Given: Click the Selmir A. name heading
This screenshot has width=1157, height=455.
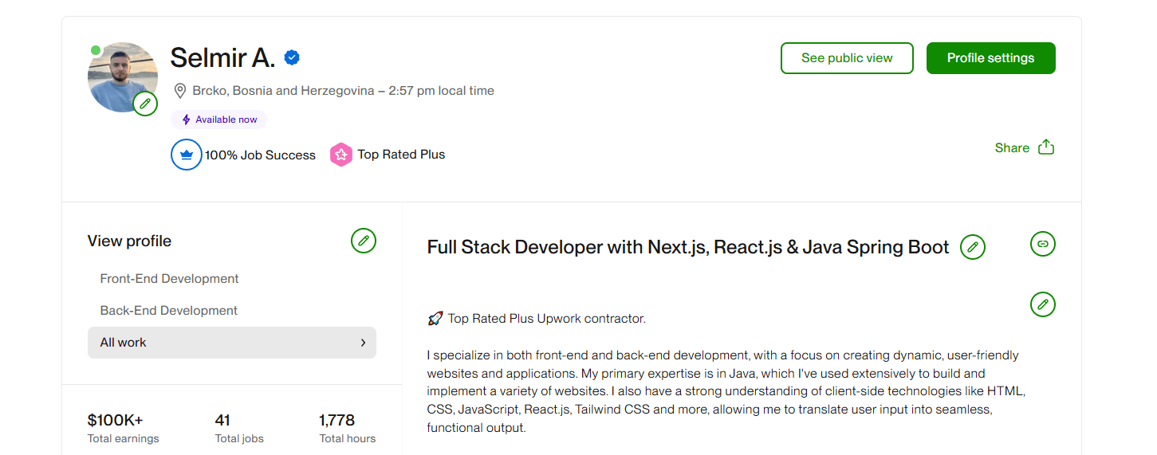Looking at the screenshot, I should click(222, 57).
